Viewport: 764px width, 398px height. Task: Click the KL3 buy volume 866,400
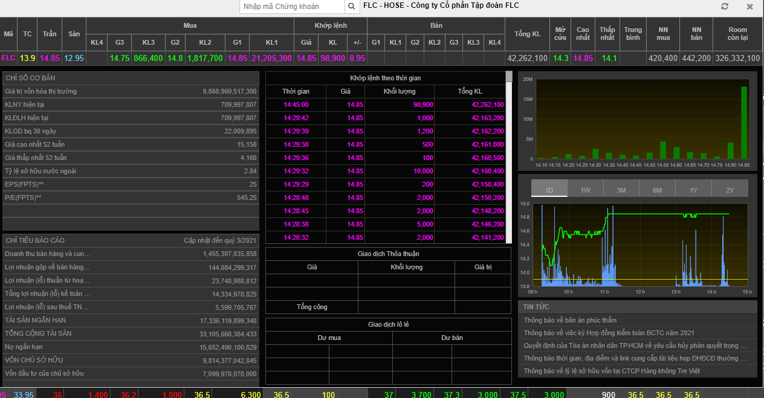(149, 59)
